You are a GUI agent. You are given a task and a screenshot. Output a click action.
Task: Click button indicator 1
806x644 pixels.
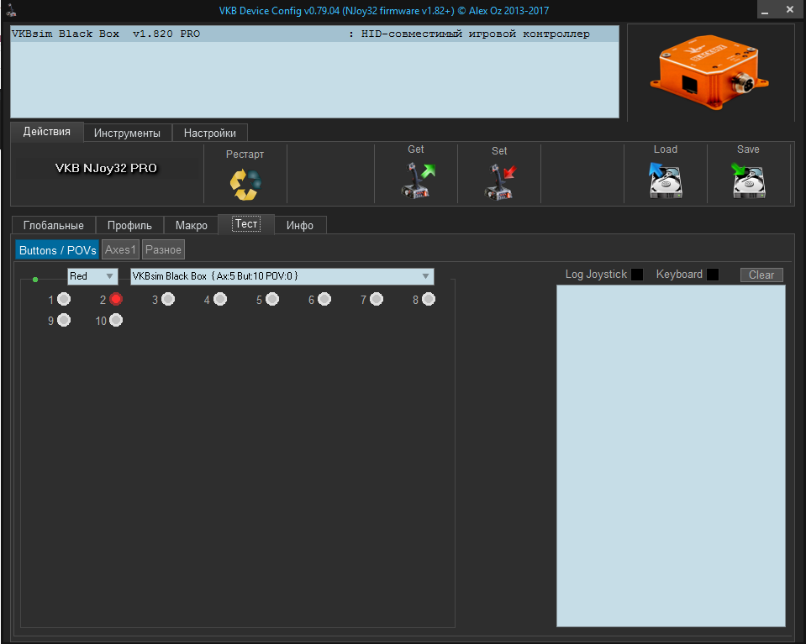point(64,299)
